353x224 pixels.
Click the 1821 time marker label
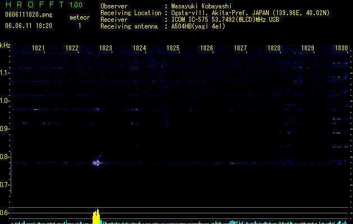pyautogui.click(x=38, y=48)
